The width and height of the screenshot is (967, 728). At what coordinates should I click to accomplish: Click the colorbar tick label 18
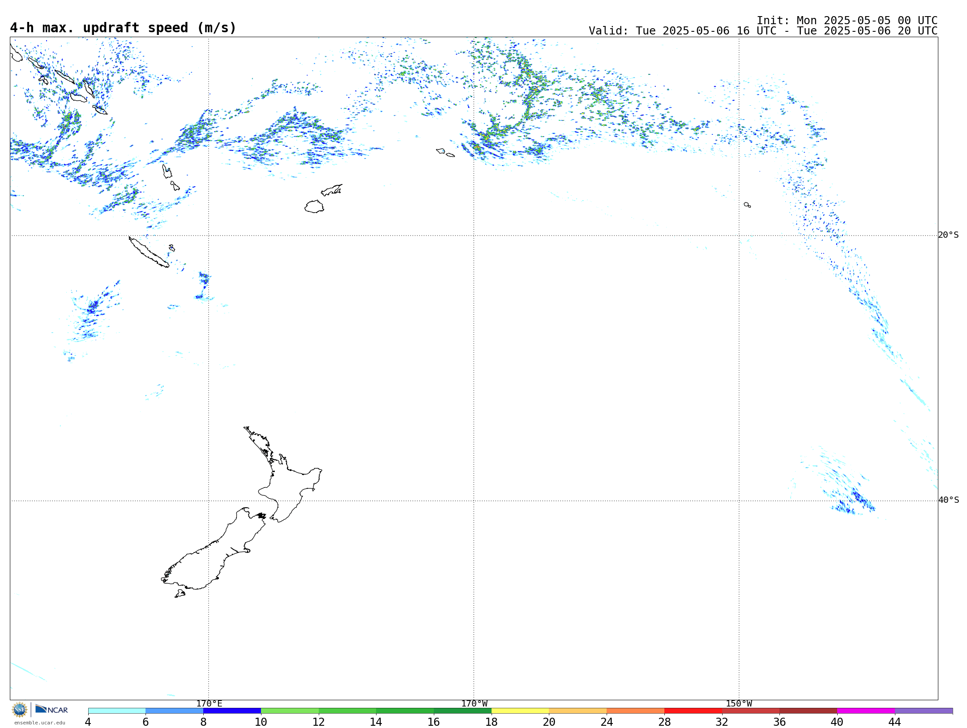(x=492, y=722)
